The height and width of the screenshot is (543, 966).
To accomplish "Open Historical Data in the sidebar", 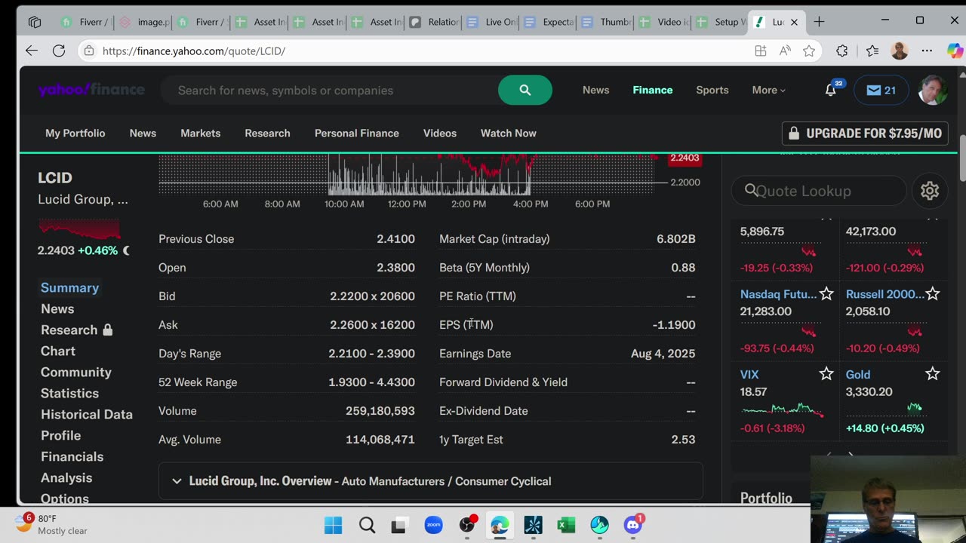I will pyautogui.click(x=87, y=414).
